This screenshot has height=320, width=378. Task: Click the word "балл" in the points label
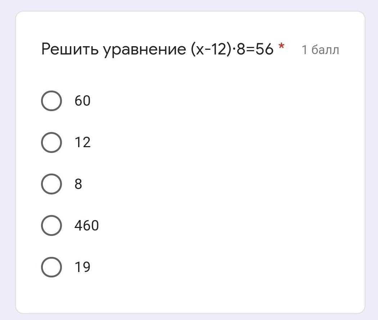[325, 50]
